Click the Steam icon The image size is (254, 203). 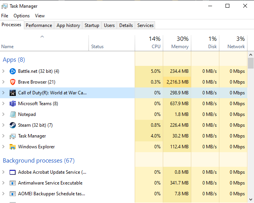(x=12, y=125)
